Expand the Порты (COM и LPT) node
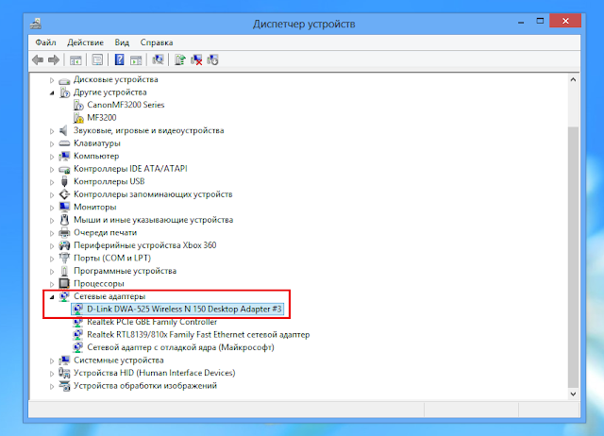 coord(52,259)
